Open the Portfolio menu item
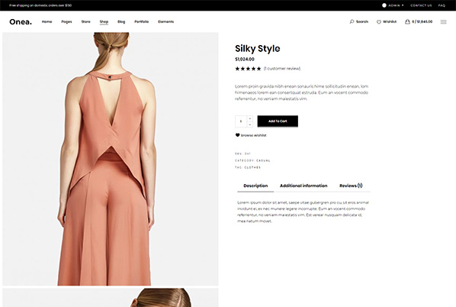456x307 pixels. 141,21
